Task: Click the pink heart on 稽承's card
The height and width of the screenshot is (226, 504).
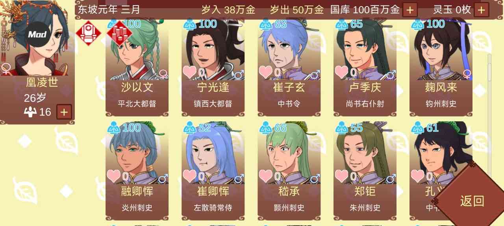Action: [x=266, y=176]
